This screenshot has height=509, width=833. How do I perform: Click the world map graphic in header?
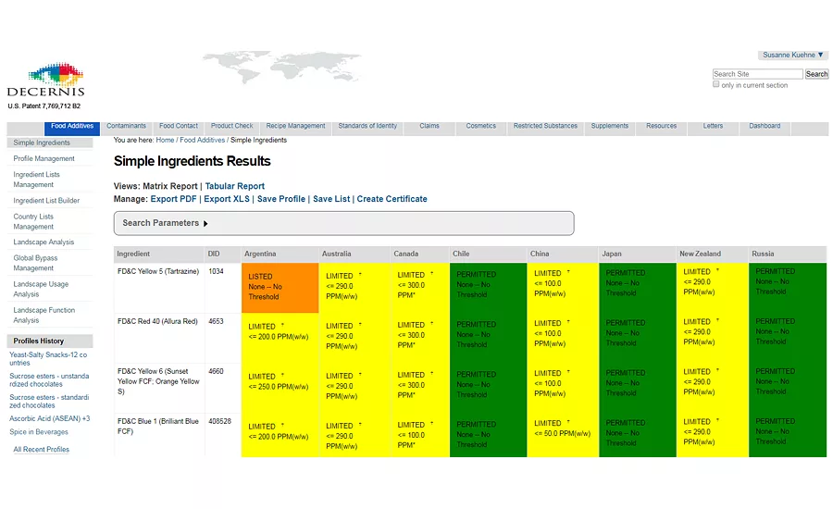point(282,68)
